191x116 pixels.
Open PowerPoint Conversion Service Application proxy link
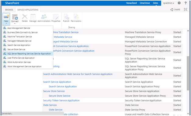[x=74, y=51]
